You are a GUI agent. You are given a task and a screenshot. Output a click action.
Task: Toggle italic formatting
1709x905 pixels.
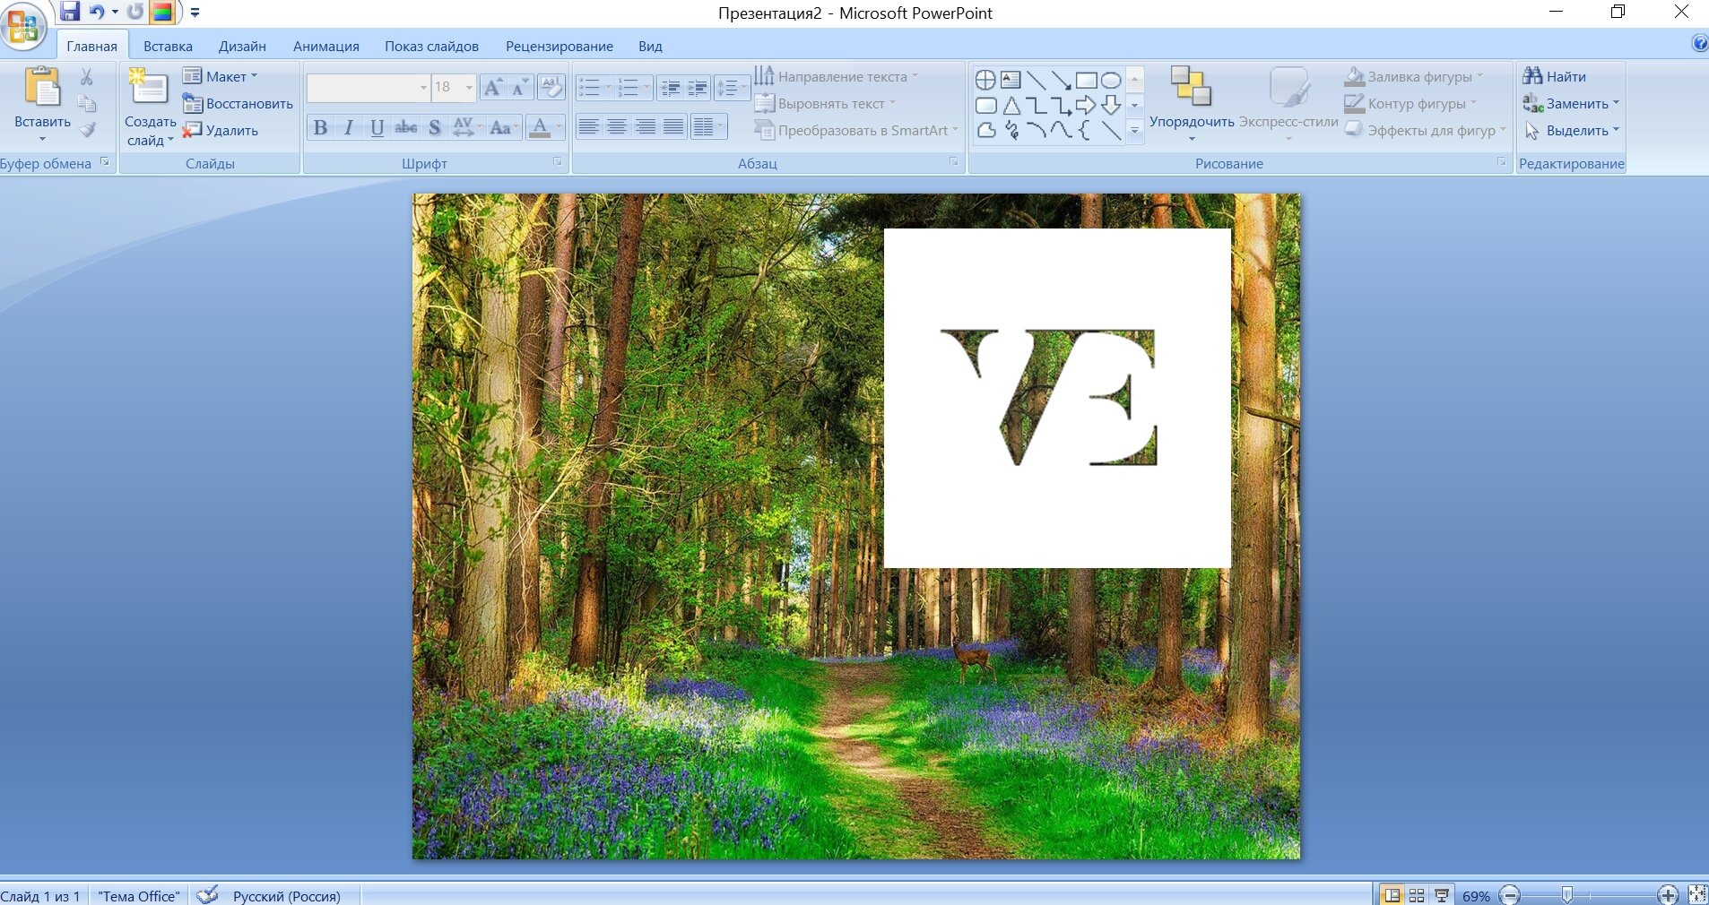(349, 127)
